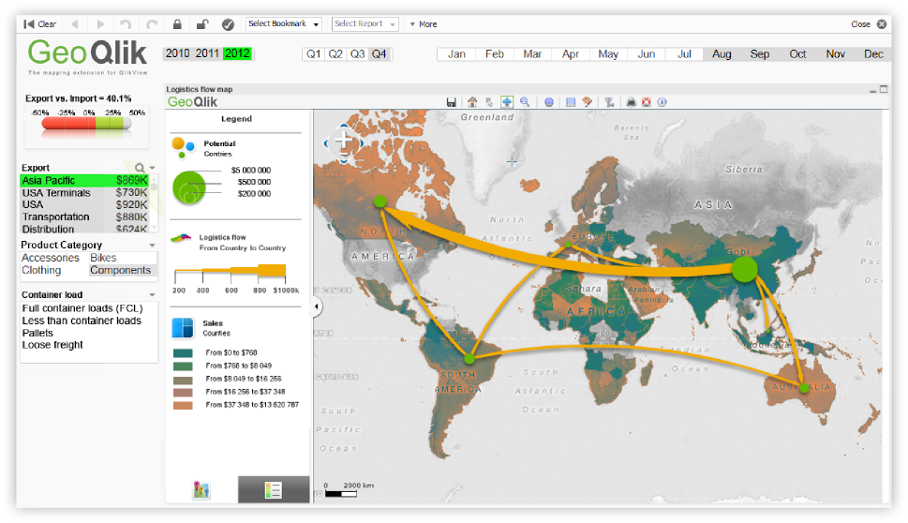Switch to the layers tab icon
Screen dimensions: 908x523
tap(201, 490)
